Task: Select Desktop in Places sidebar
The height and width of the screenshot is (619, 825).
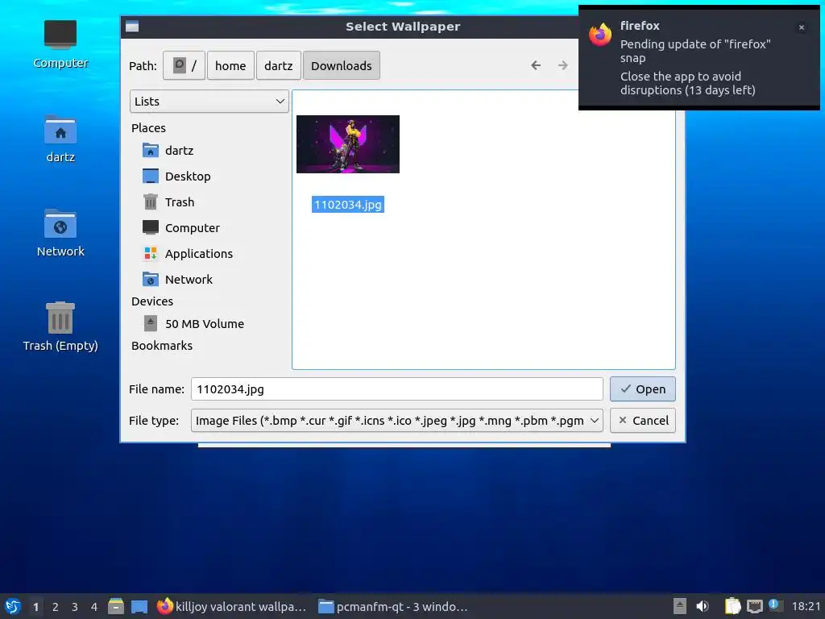Action: (176, 177)
